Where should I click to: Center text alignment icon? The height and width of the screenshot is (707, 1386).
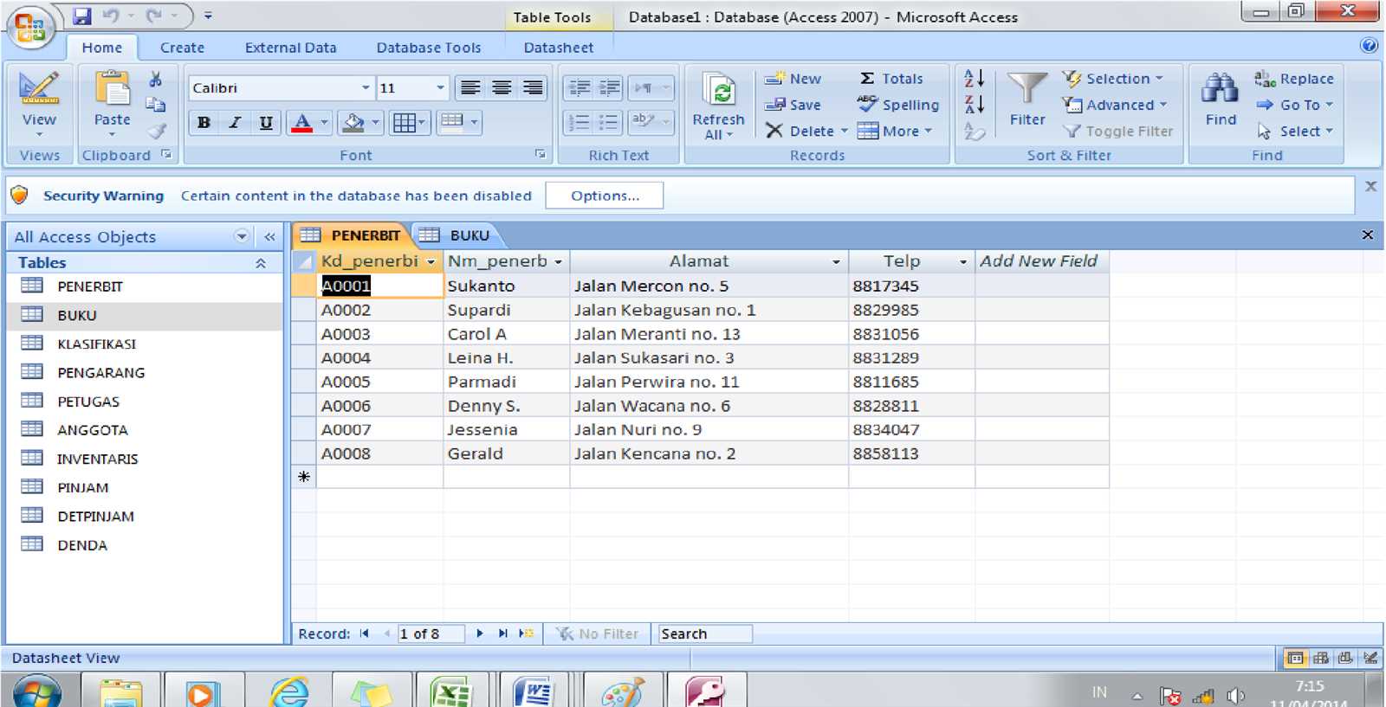[502, 87]
